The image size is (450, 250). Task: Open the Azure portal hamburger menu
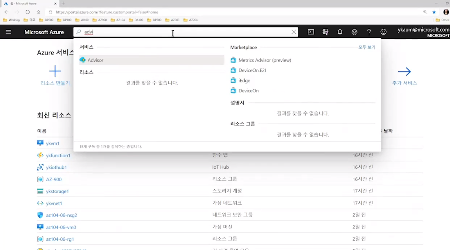pyautogui.click(x=8, y=32)
